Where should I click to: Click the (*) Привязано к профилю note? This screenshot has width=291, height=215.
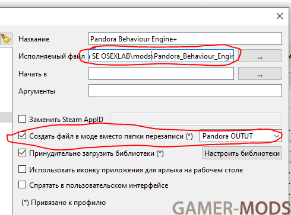(x=64, y=203)
